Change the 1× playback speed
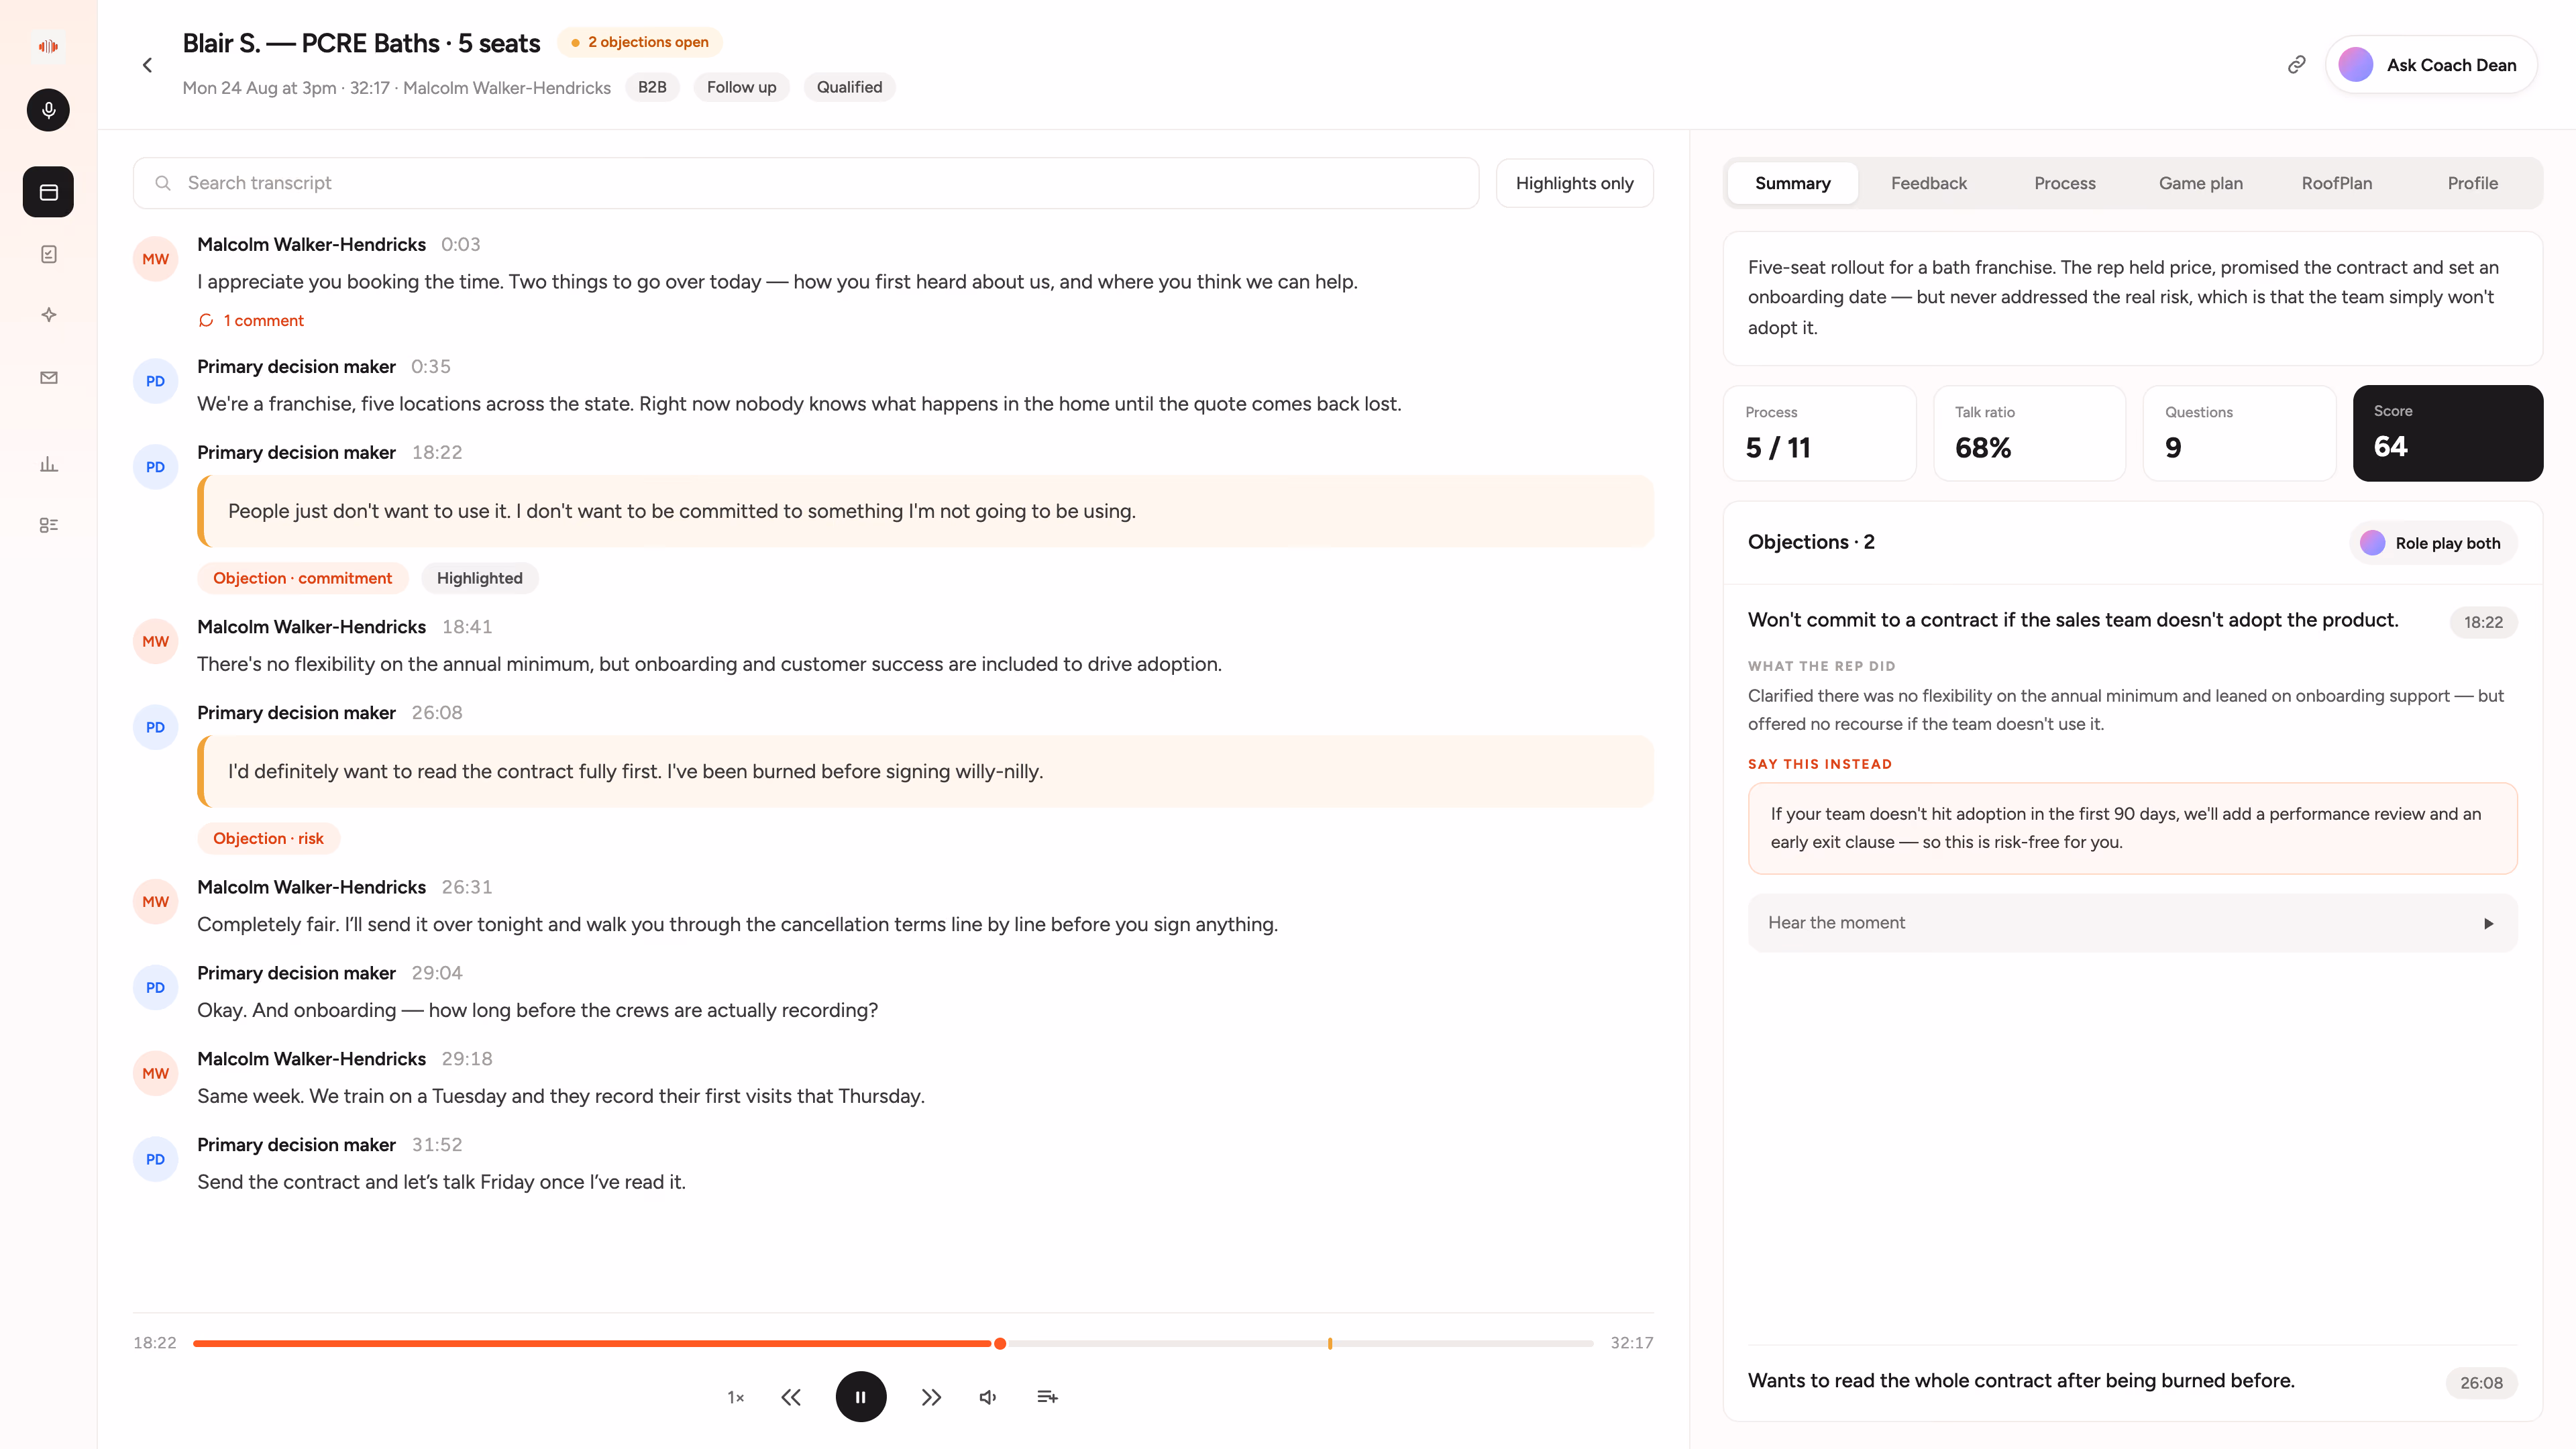Screen dimensions: 2576x1449 click(x=735, y=1397)
